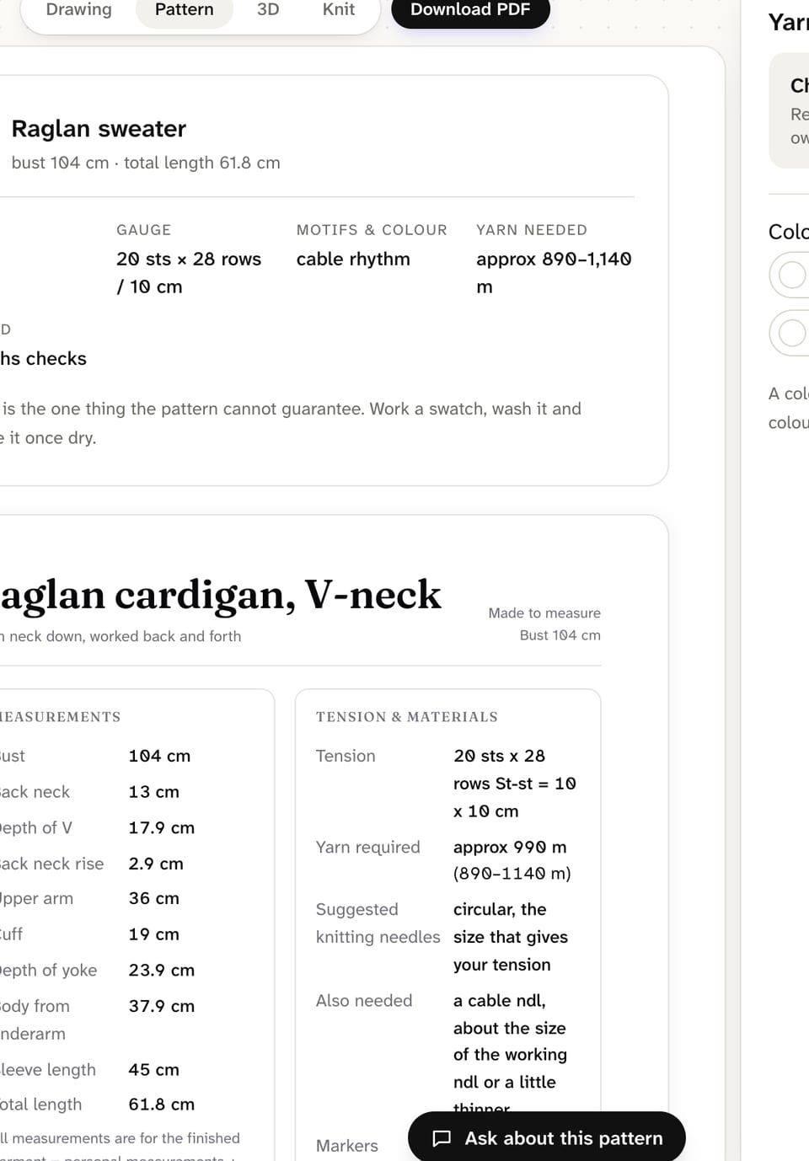
Task: Click the '45 cm' sleeve length value
Action: (153, 1069)
